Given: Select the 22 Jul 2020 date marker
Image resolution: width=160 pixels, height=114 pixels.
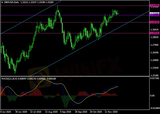Looking at the screenshot, I should pyautogui.click(x=36, y=112).
